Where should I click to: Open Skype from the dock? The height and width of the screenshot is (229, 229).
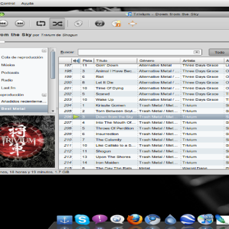pos(82,219)
